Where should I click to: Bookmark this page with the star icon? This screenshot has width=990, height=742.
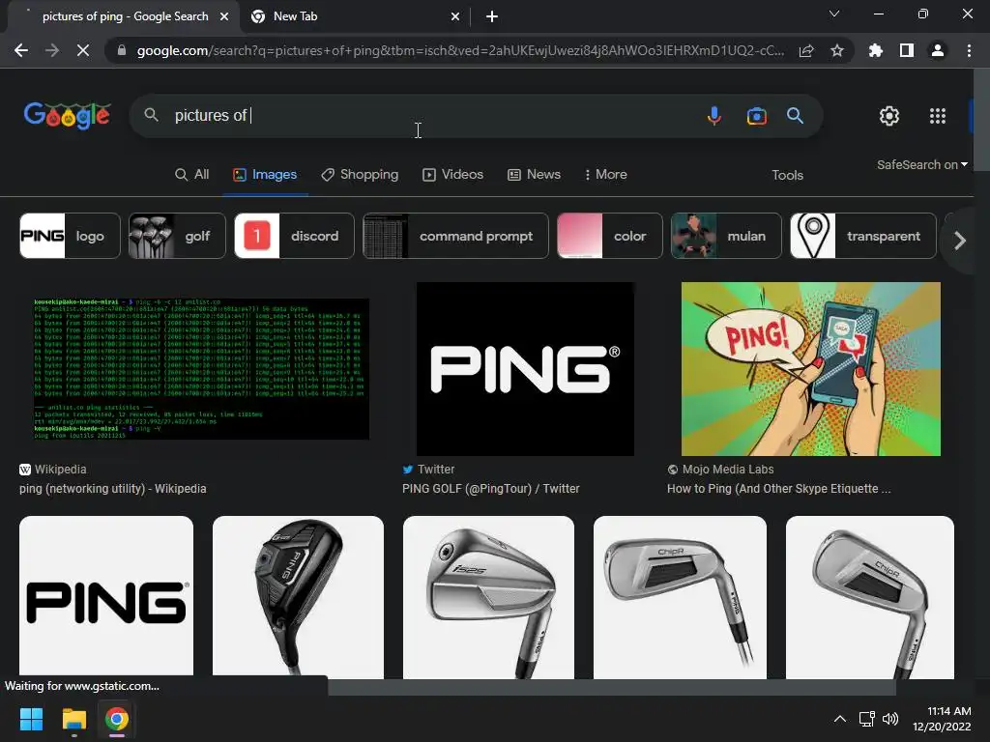coord(837,50)
